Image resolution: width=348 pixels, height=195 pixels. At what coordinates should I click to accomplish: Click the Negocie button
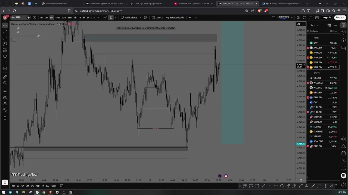327,18
